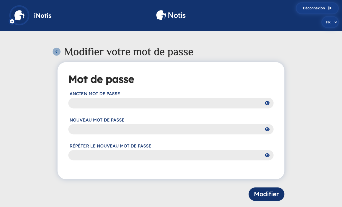The width and height of the screenshot is (342, 207).
Task: Click the Modifier votre mot de passe heading
Action: 129,52
